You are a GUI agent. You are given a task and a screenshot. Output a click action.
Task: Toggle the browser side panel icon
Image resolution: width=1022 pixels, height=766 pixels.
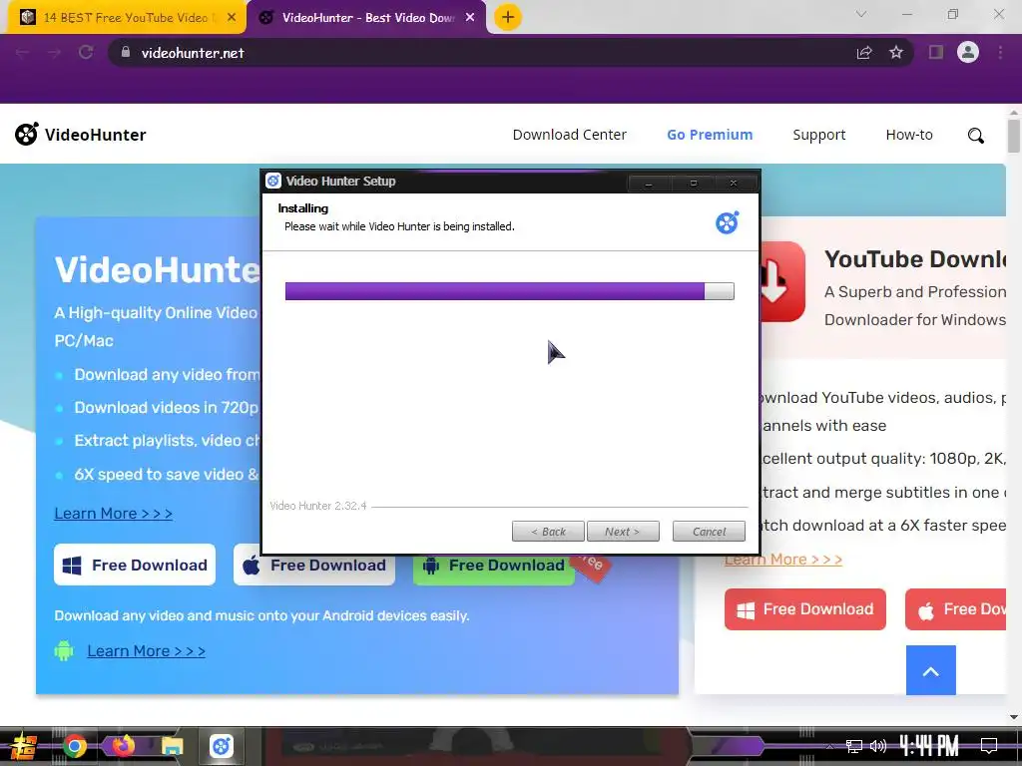(x=936, y=53)
